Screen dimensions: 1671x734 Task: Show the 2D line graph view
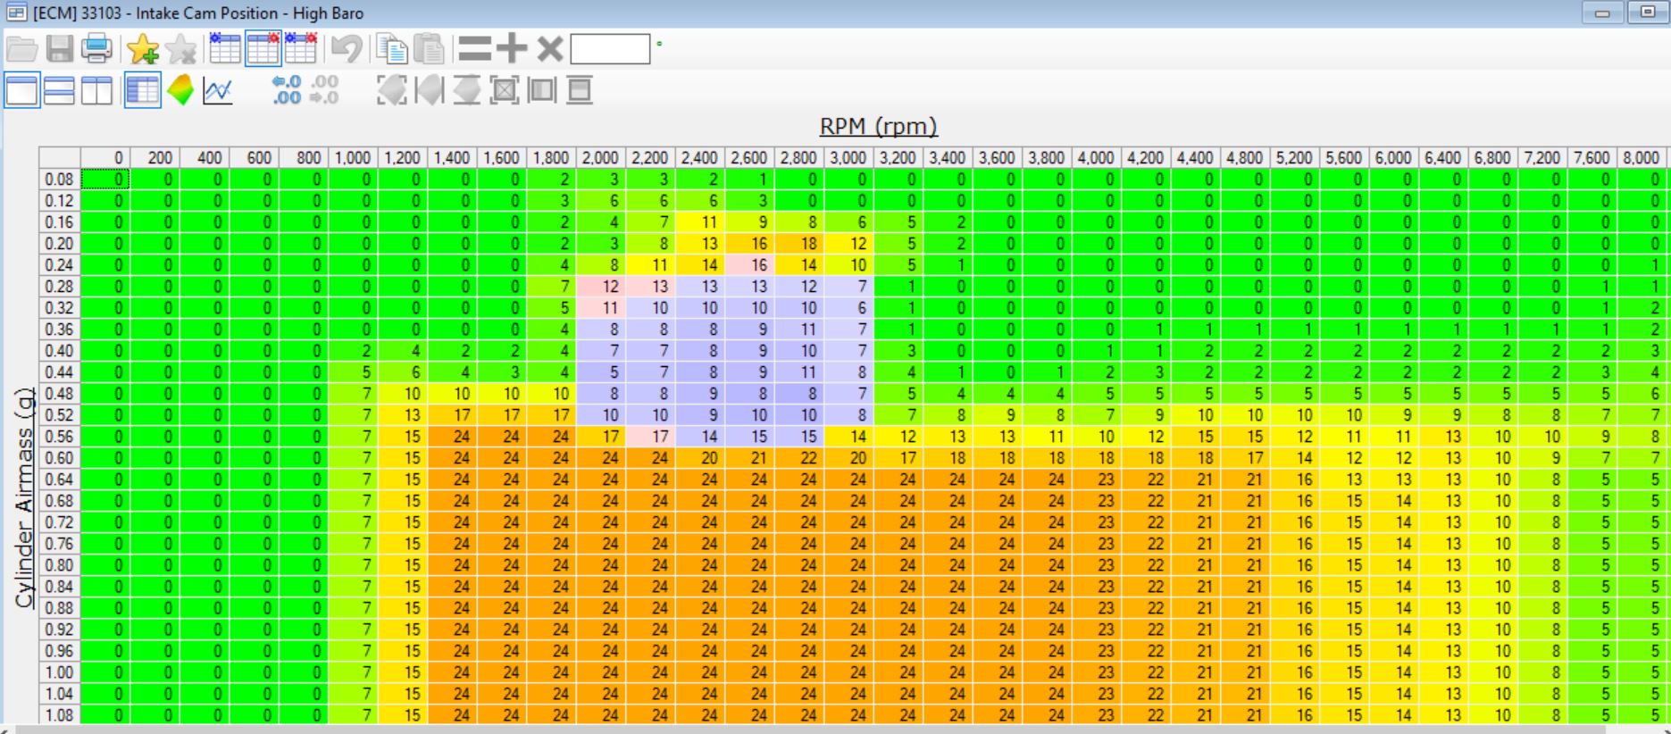point(218,90)
